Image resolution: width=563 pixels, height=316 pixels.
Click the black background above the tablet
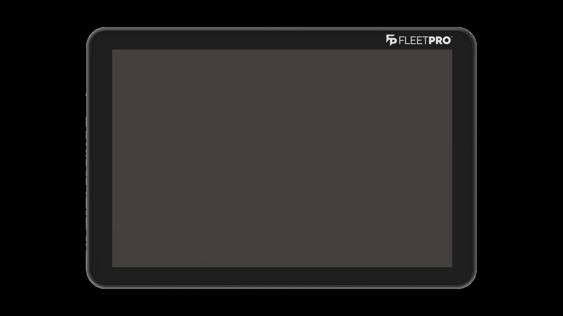click(281, 13)
